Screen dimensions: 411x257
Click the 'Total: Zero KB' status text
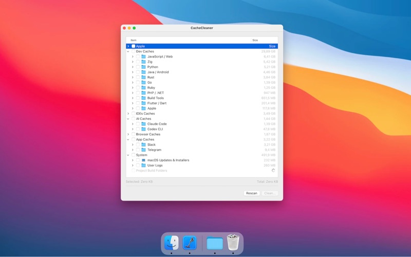click(x=267, y=181)
